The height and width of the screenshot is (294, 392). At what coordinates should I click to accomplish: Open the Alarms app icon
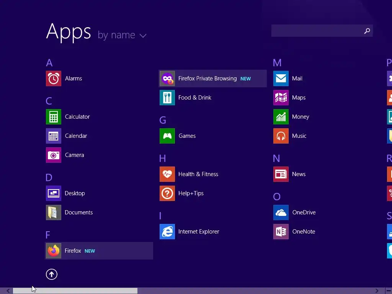54,78
